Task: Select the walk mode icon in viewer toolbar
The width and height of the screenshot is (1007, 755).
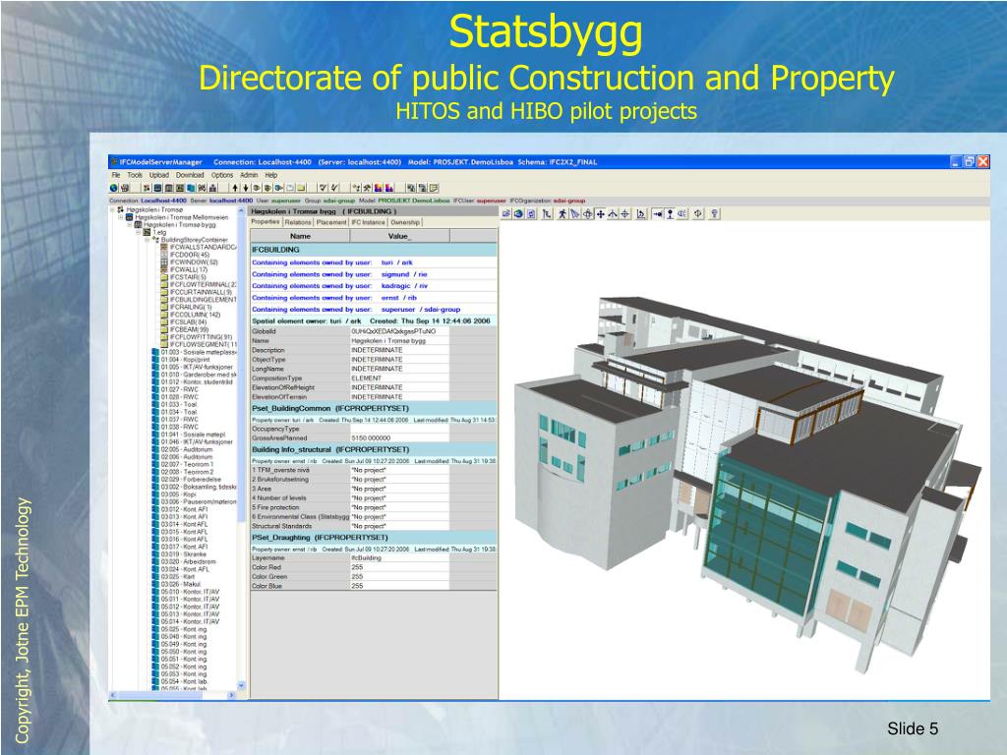Action: (562, 213)
